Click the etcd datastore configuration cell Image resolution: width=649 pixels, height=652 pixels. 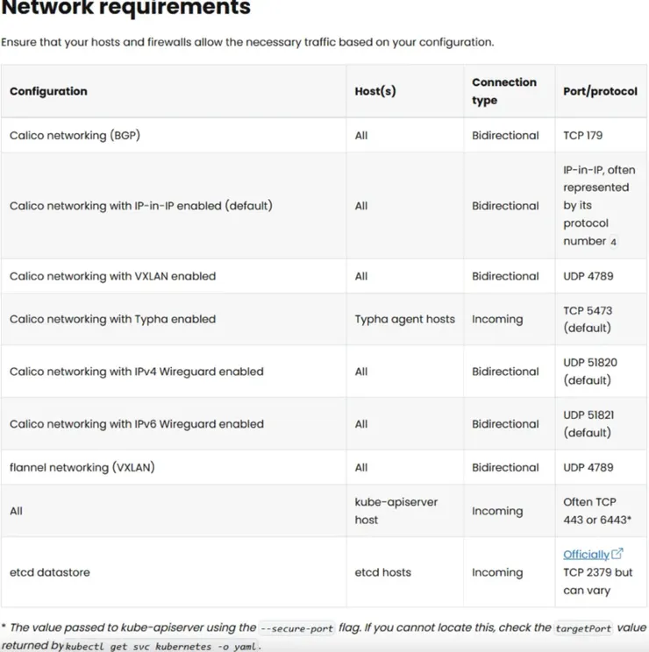(49, 572)
